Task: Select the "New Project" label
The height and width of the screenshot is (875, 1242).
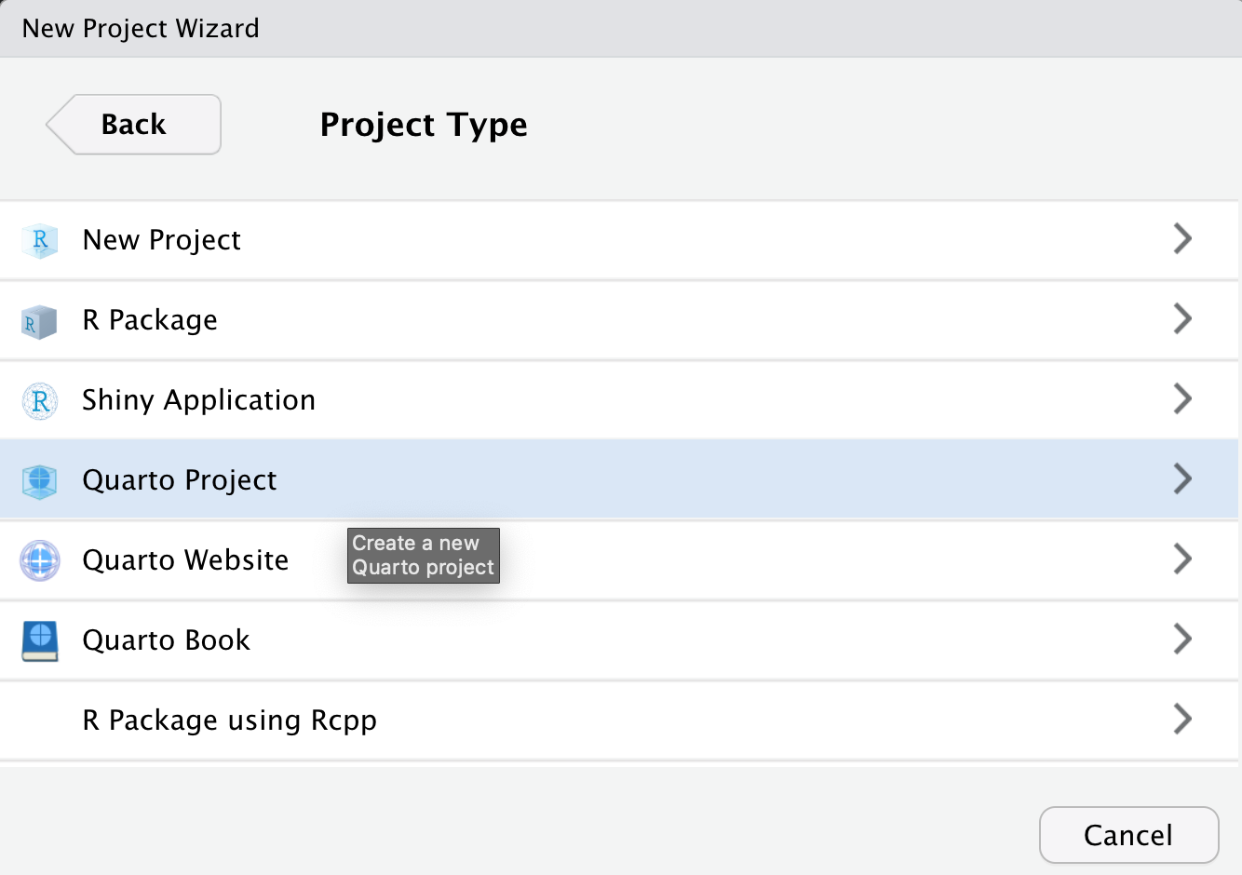Action: click(x=162, y=240)
